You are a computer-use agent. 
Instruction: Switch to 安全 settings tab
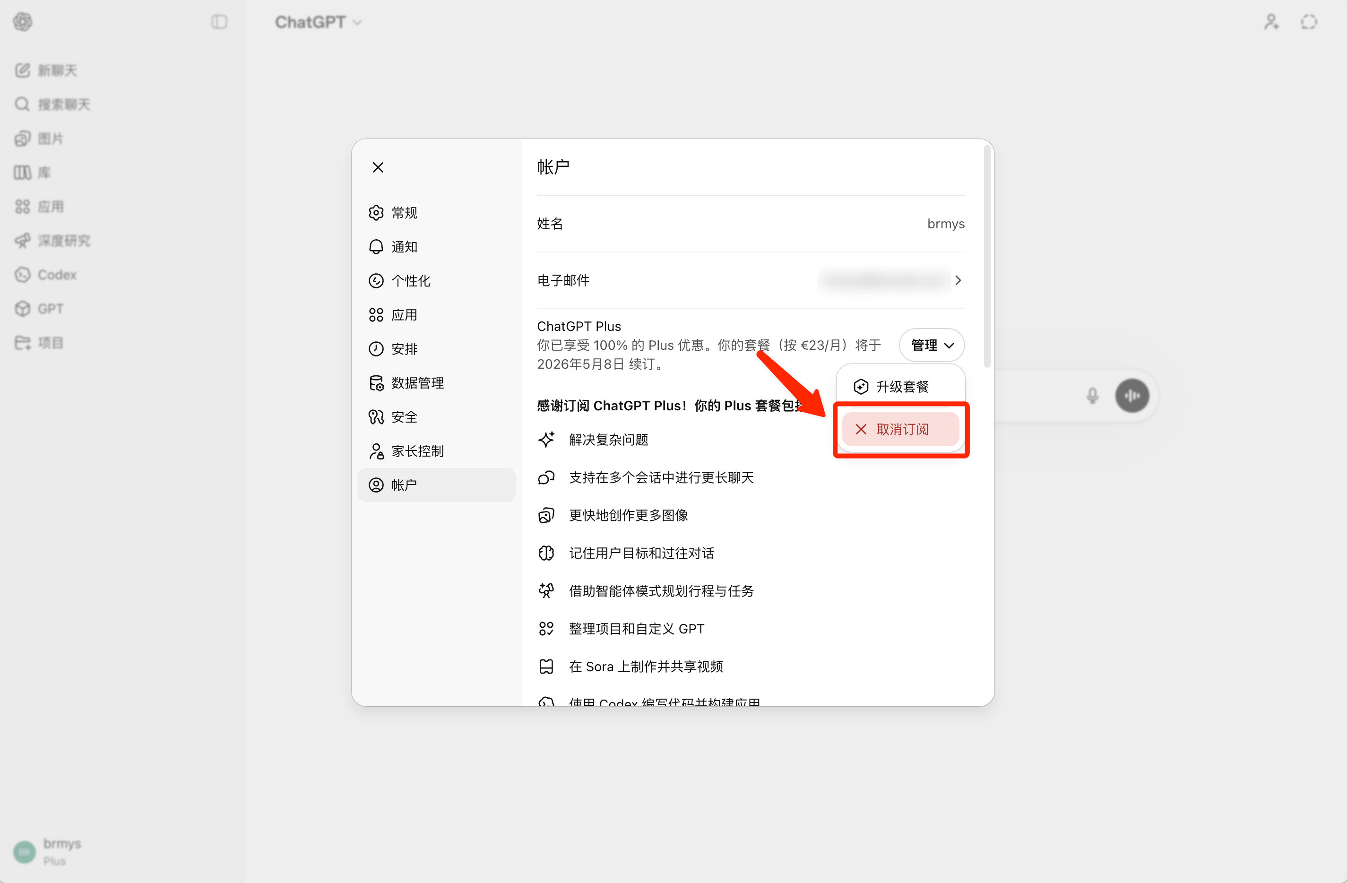[x=404, y=417]
